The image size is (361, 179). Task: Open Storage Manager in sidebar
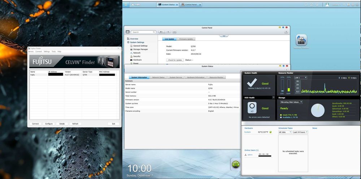[x=139, y=49]
